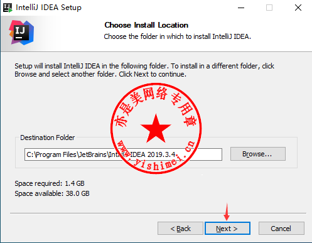Click the 'IntelliJ IDEA Setup' window title
This screenshot has height=243, width=312.
pos(48,8)
